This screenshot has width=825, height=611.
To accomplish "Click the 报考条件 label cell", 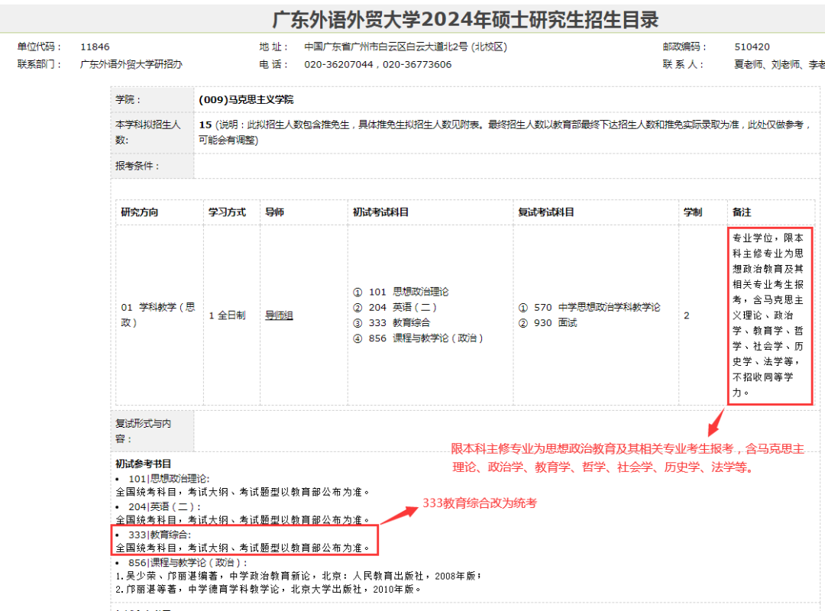I will (x=152, y=166).
